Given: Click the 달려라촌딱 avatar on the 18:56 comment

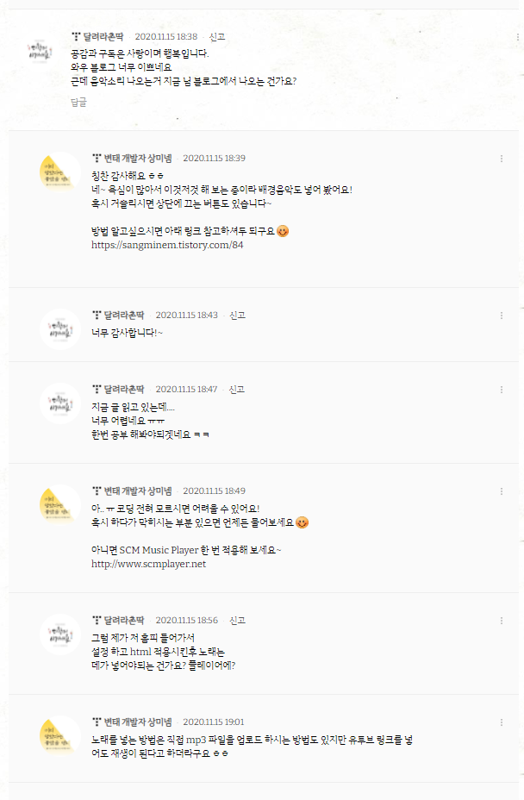Looking at the screenshot, I should (x=60, y=634).
